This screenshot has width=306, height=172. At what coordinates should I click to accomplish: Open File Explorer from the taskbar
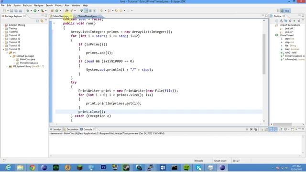tap(20, 168)
